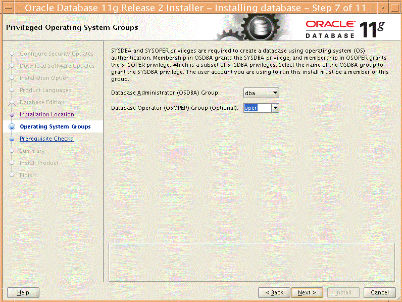Click the Privileged Operating System Groups heading
The width and height of the screenshot is (402, 302).
click(72, 27)
